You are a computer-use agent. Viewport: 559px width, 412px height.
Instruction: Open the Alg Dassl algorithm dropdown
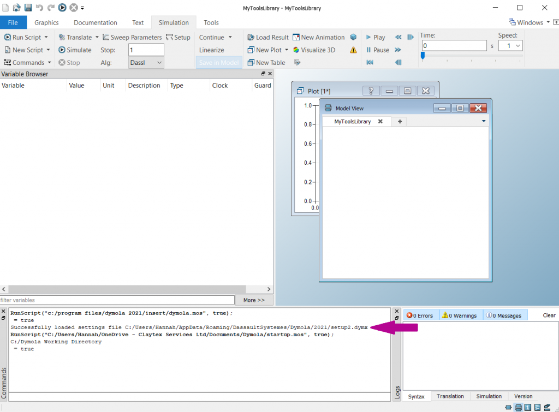pyautogui.click(x=146, y=63)
